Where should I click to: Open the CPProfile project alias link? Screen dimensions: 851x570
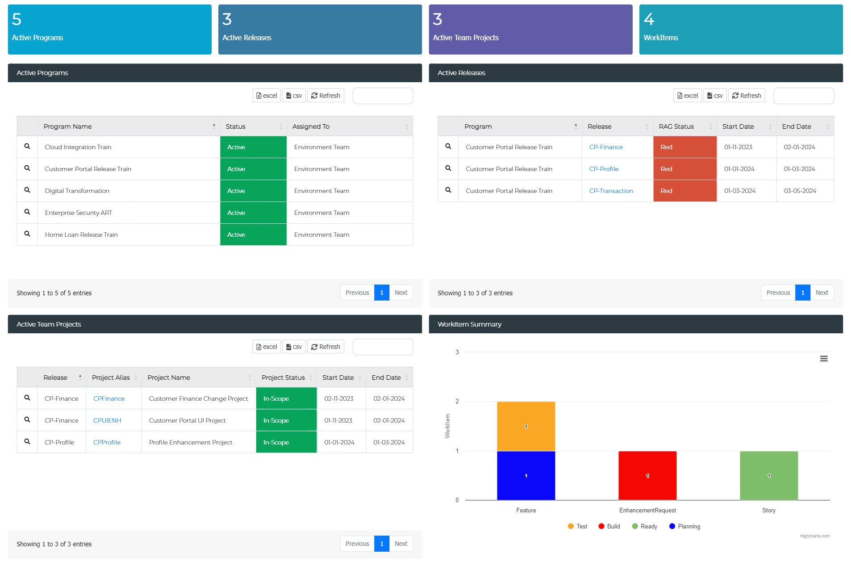click(x=107, y=442)
